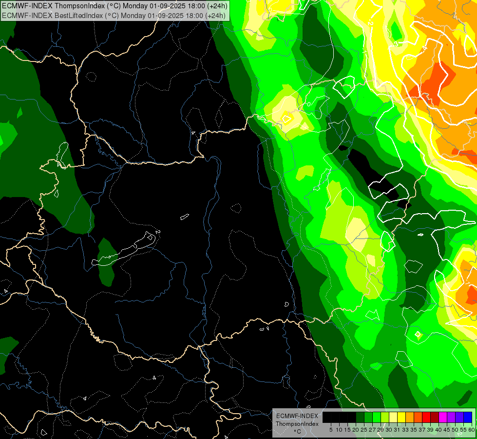Viewport: 477px width, 439px height.
Task: Click the red 37–39 legend swatch
Action: (x=426, y=417)
